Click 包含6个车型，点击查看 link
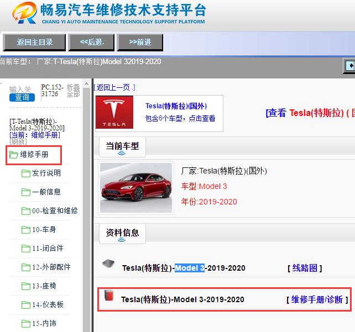This screenshot has width=355, height=332. tap(180, 118)
